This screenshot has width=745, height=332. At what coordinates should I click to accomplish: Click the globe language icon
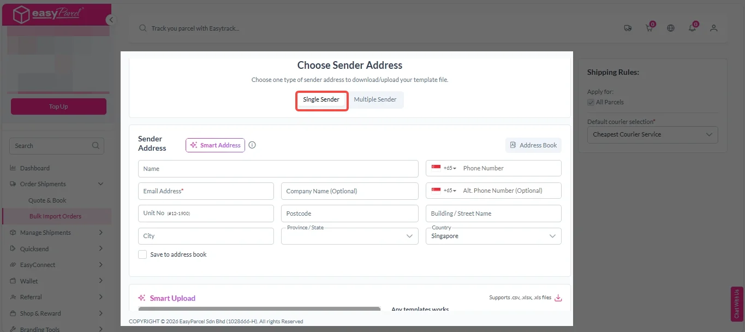[x=671, y=28]
